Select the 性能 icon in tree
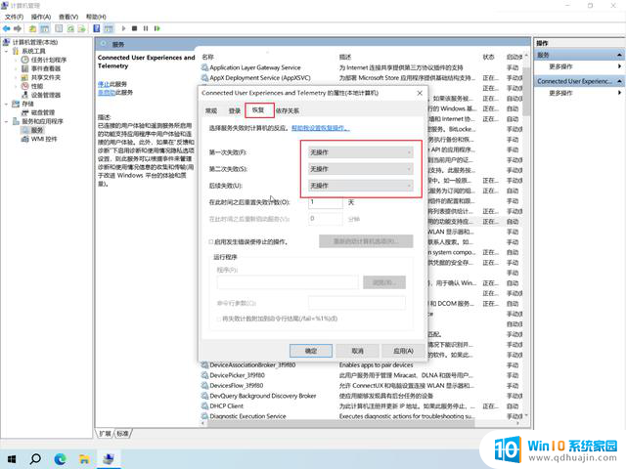 (24, 86)
